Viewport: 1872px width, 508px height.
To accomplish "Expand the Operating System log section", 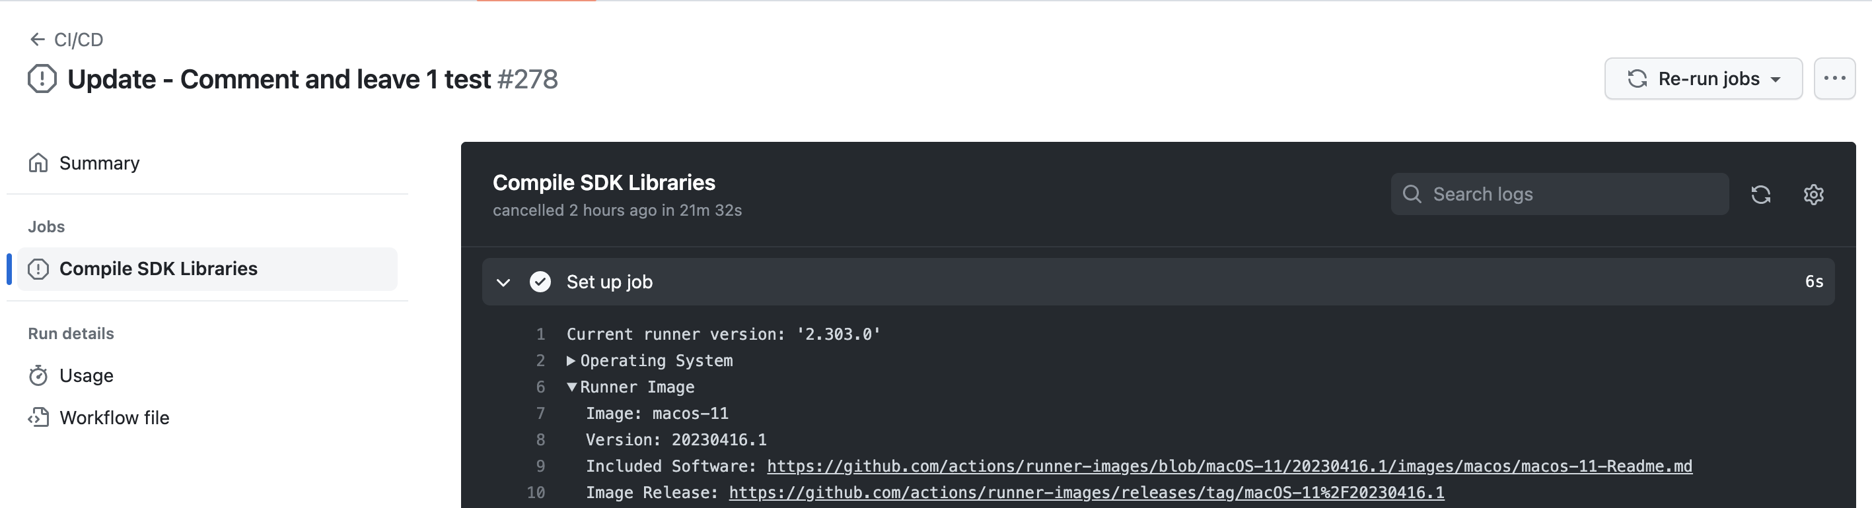I will pos(572,361).
